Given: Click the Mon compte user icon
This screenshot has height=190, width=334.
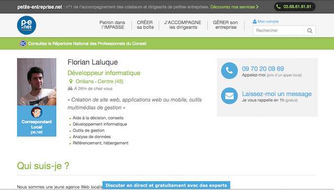Looking at the screenshot, I should 254,21.
